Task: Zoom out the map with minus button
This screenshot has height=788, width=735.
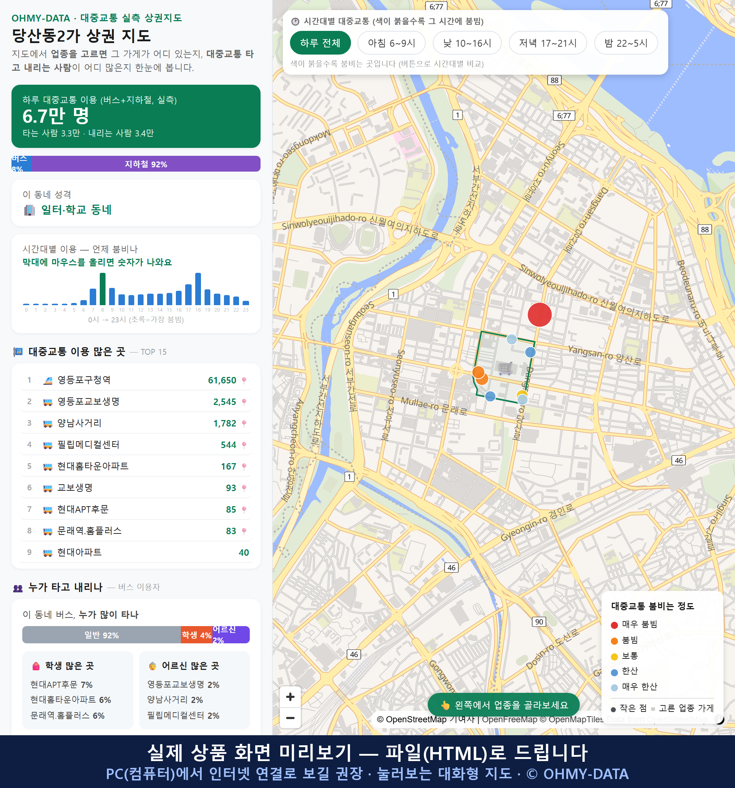Action: (x=290, y=718)
